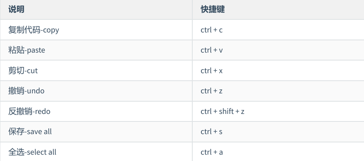Viewport: 364px width, 161px height.
Task: Select the 全选-select all table cell
Action: pos(32,152)
